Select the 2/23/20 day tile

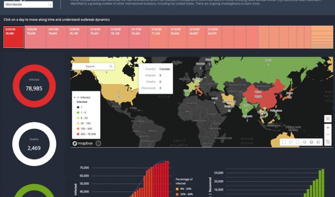[13, 37]
